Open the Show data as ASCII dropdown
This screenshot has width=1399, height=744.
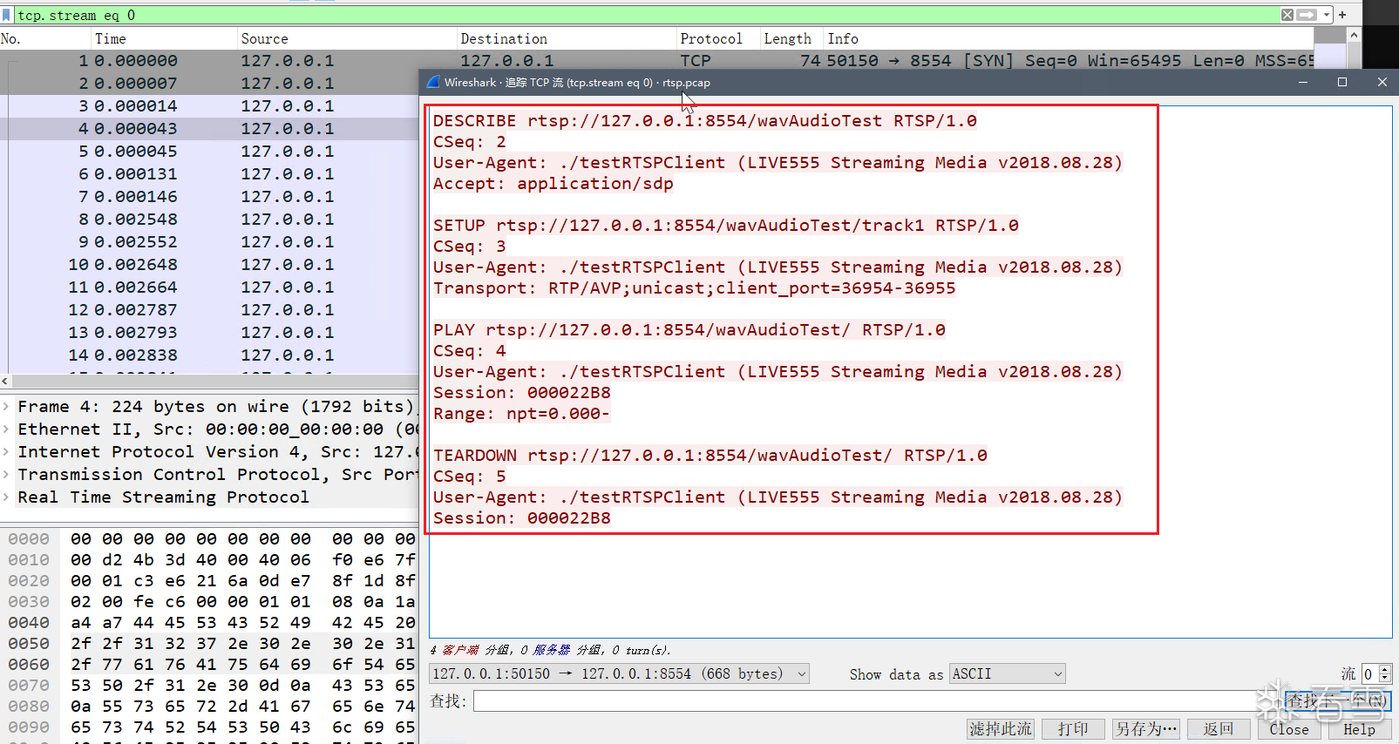point(1007,673)
